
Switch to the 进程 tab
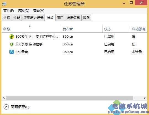click(x=7, y=18)
